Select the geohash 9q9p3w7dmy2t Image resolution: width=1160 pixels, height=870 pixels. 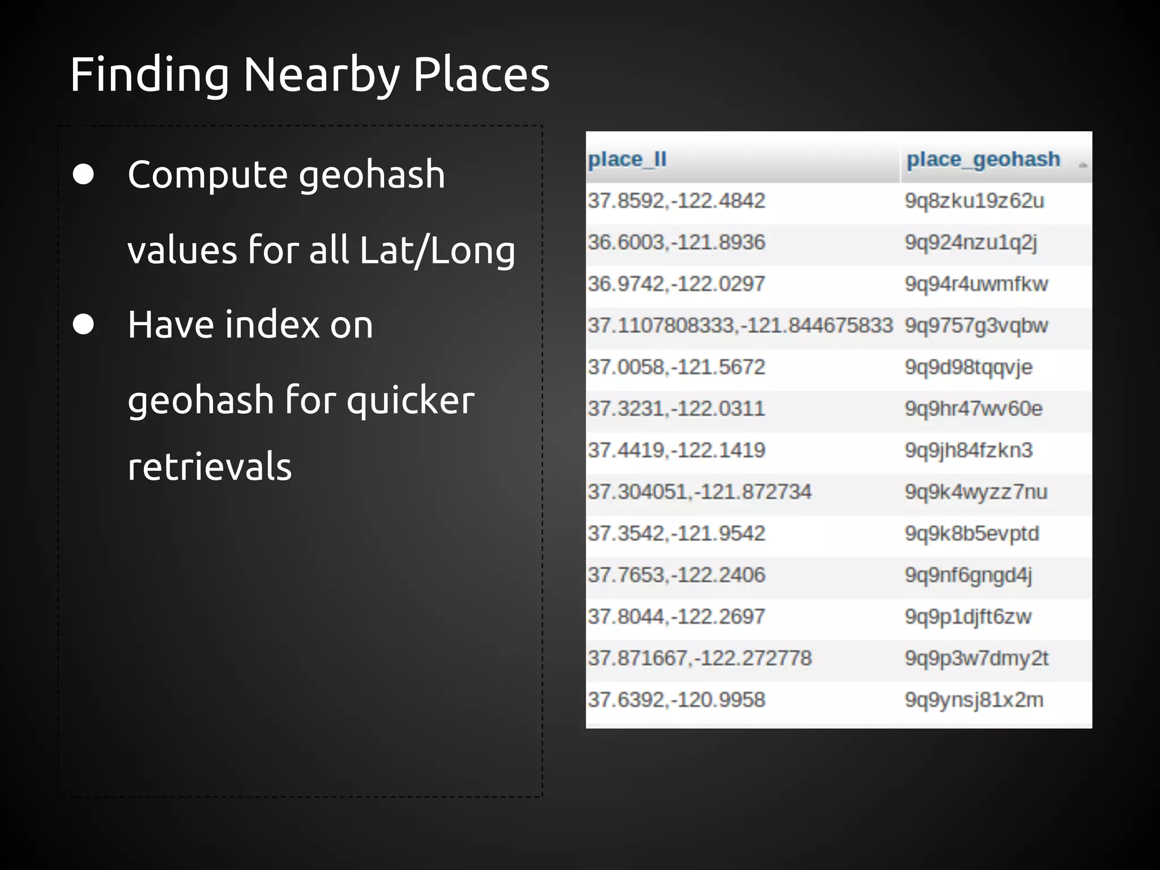pyautogui.click(x=976, y=659)
